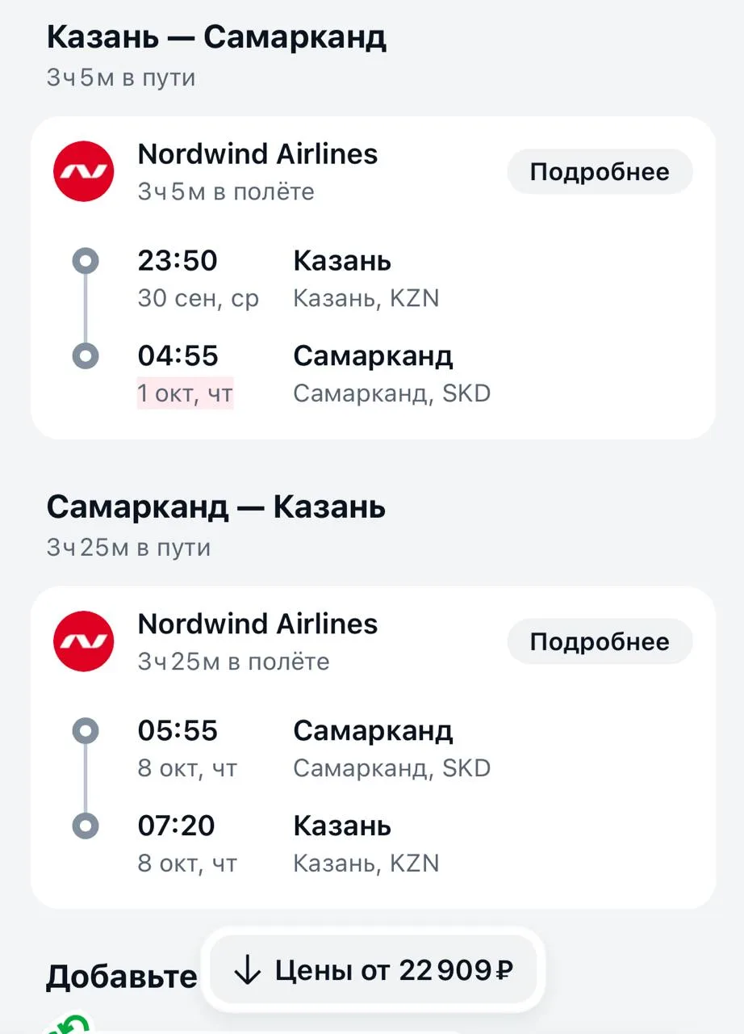
Task: Open Подробнее for the Казань — Самарканд flight
Action: click(600, 171)
